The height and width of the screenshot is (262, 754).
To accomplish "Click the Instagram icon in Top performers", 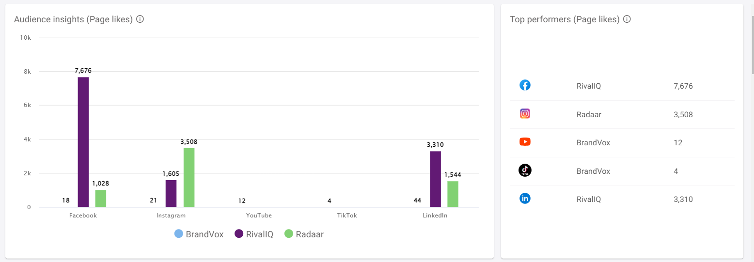I will (525, 114).
